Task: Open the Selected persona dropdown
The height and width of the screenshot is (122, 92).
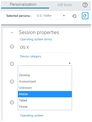Action: [x=50, y=16]
